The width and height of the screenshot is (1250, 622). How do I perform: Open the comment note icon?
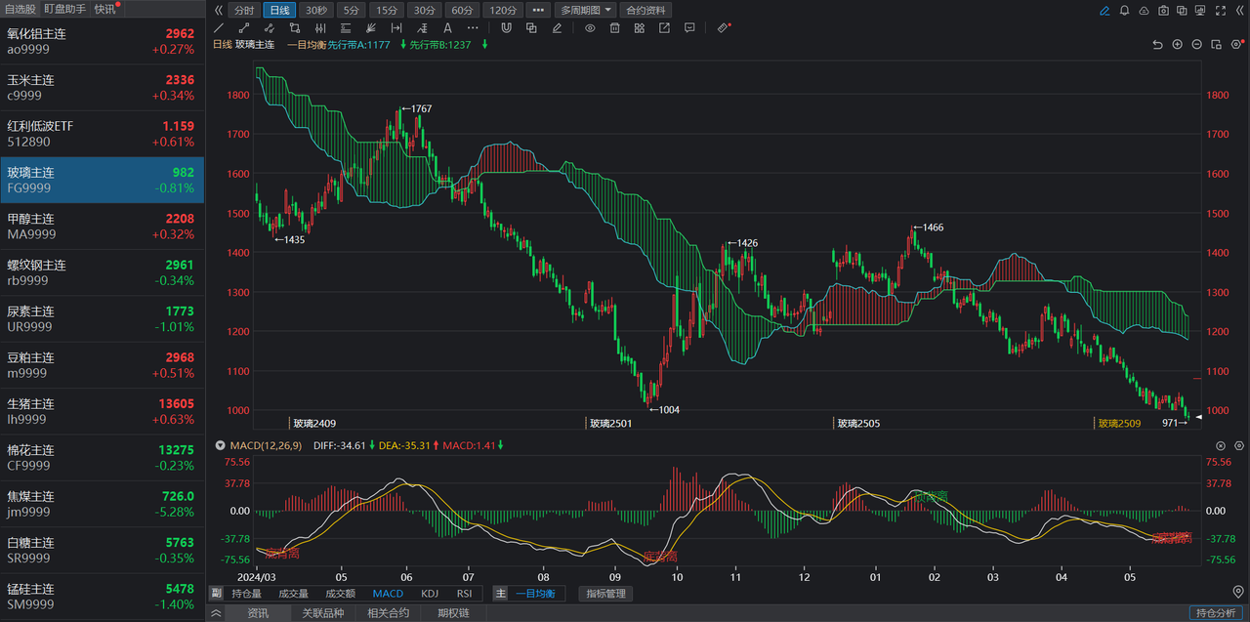coord(689,28)
